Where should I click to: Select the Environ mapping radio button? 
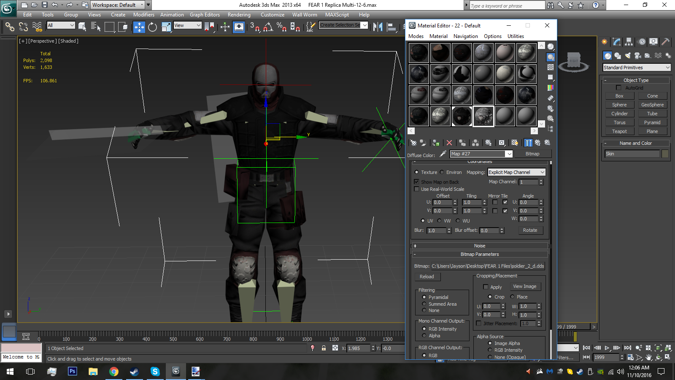[442, 172]
